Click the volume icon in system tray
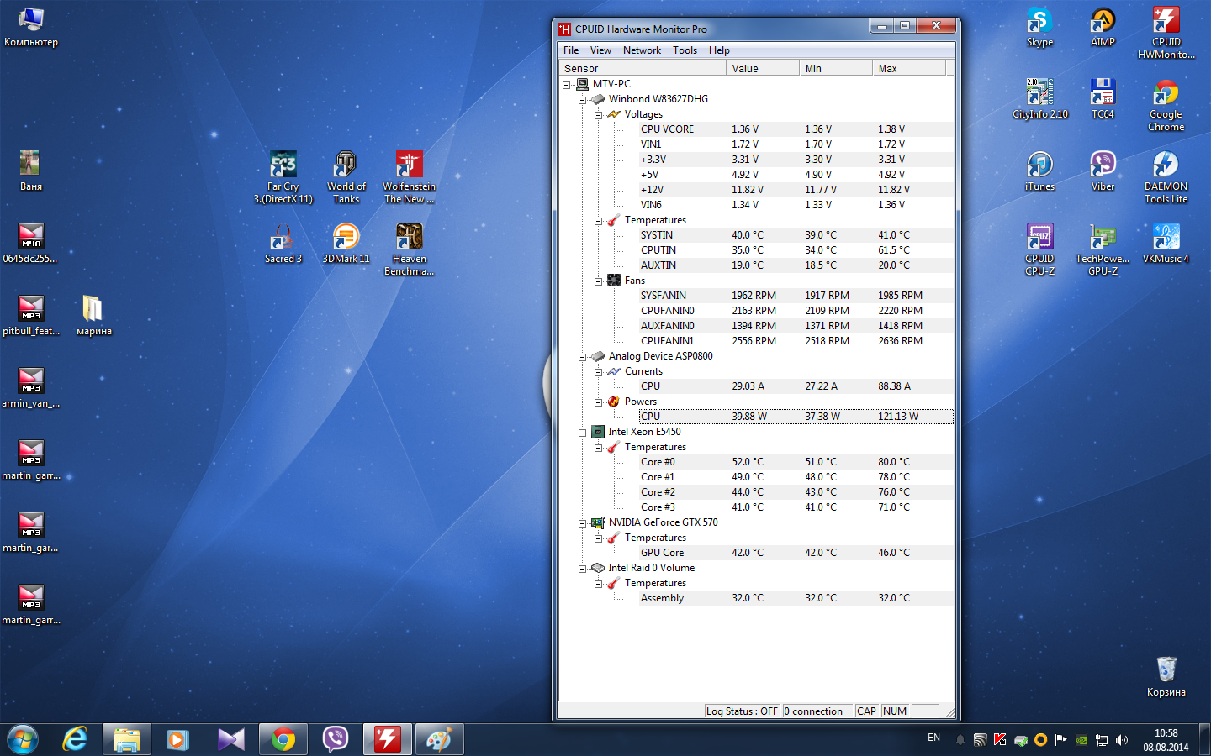1211x756 pixels. pos(1122,740)
